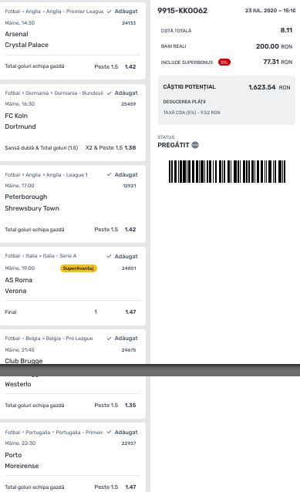Viewport: 300px width, 492px height.
Task: Click the status info icon next to PREGĂTIT
Action: pyautogui.click(x=195, y=145)
